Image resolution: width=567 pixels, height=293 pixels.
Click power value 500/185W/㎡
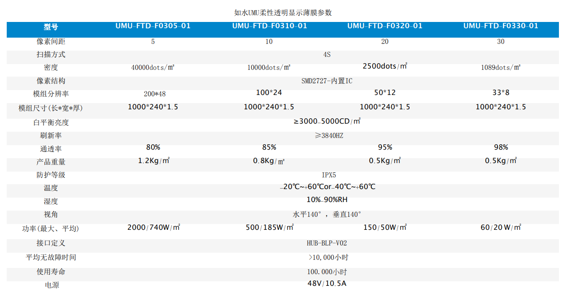[270, 228]
